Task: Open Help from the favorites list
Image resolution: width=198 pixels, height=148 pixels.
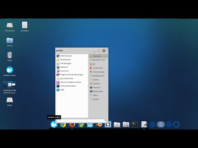Action: pyautogui.click(x=72, y=90)
